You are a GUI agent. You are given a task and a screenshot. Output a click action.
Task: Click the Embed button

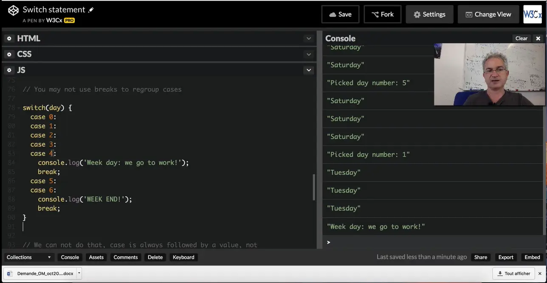click(532, 257)
